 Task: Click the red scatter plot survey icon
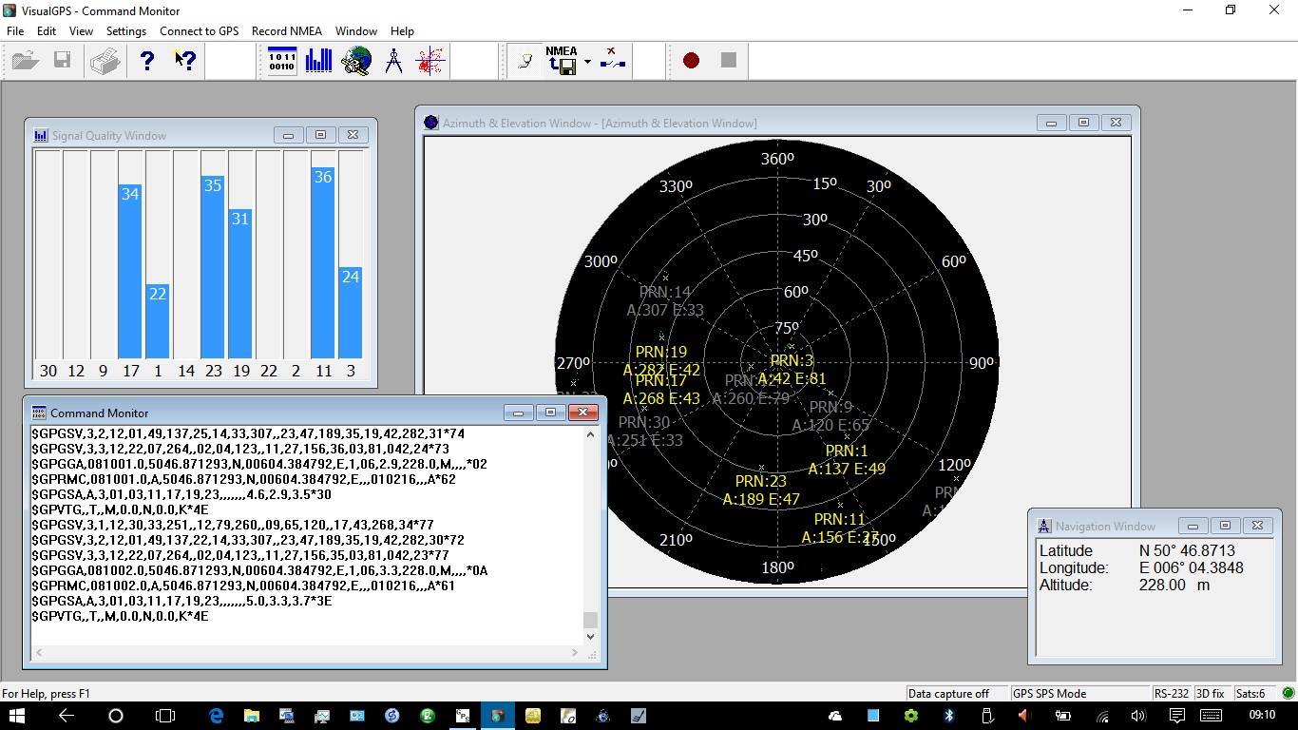click(x=429, y=61)
